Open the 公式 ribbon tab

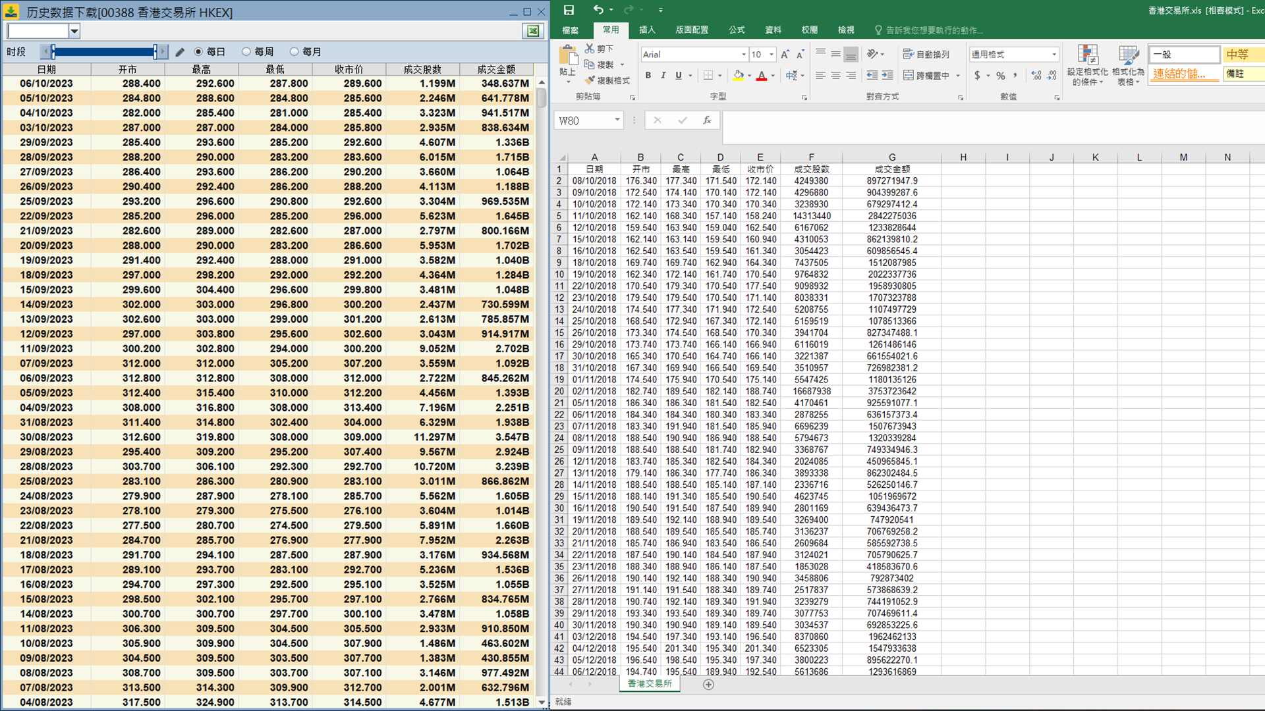[x=737, y=30]
